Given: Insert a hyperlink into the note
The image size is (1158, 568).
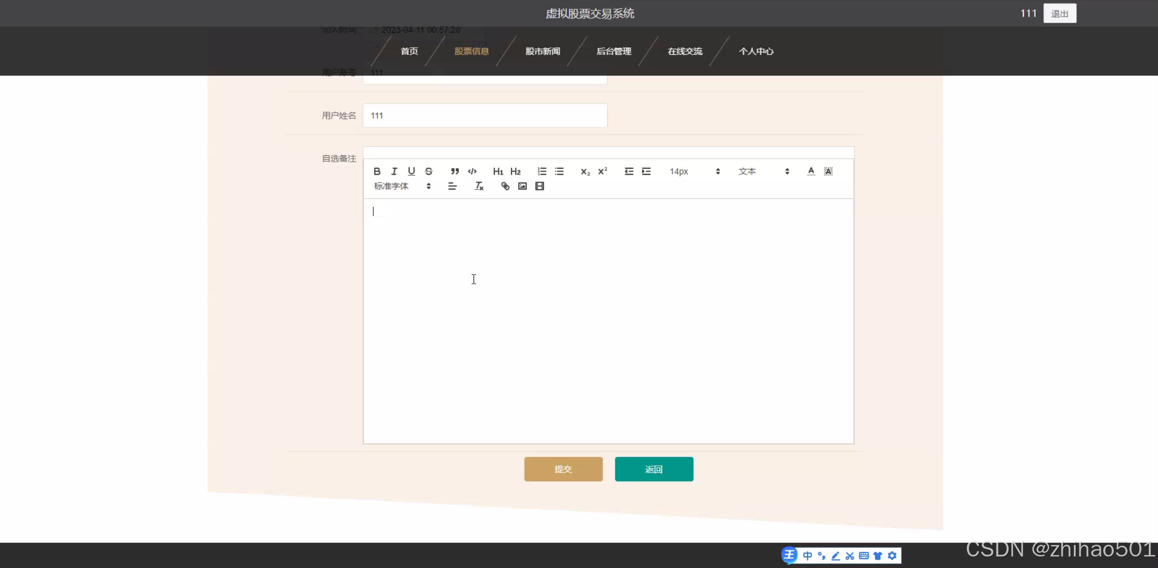Looking at the screenshot, I should [505, 186].
